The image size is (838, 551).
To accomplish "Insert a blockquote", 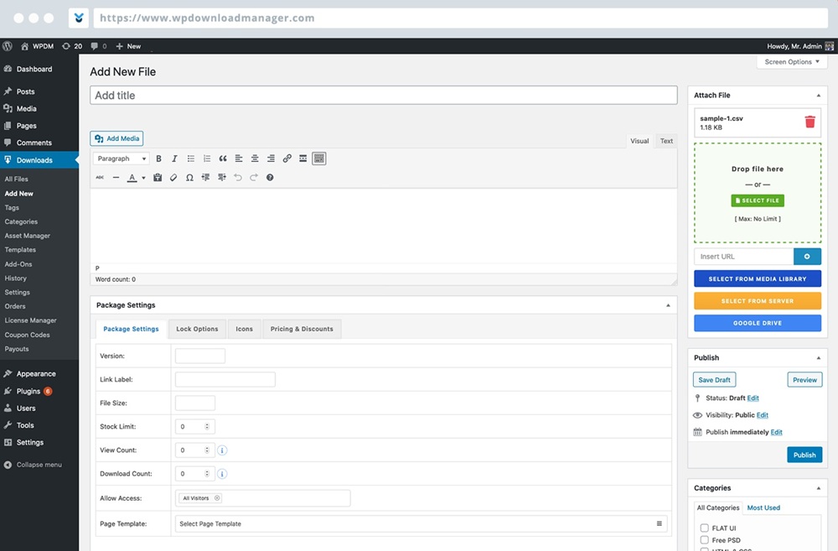I will [223, 159].
